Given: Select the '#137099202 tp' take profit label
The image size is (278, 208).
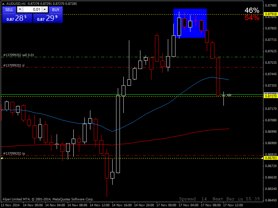Looking at the screenshot, I should [x=14, y=153].
